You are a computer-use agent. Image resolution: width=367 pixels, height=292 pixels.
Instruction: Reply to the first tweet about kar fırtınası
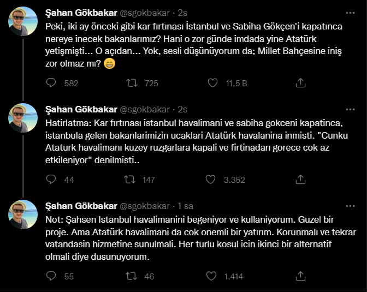coord(51,83)
